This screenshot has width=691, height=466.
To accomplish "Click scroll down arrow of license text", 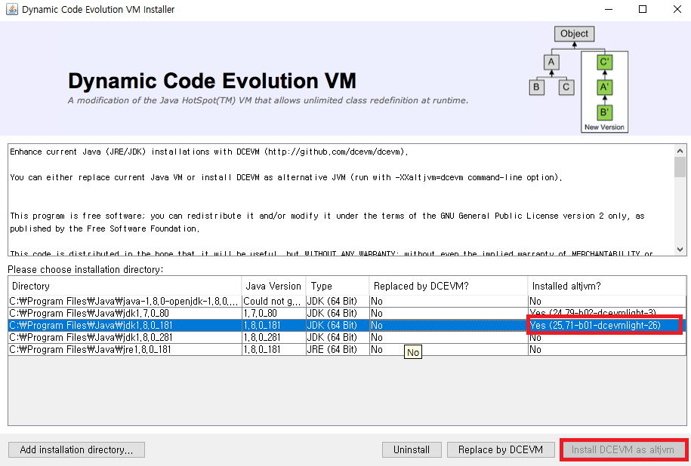I will (680, 250).
